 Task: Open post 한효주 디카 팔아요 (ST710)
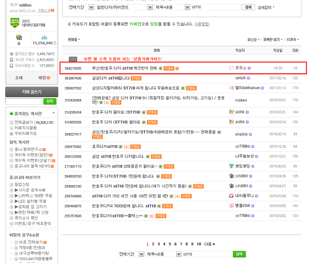click(116, 112)
